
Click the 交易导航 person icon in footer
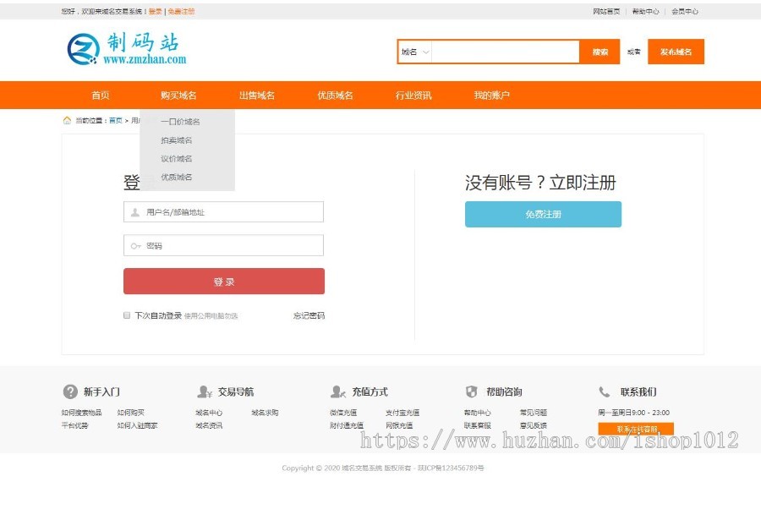(205, 391)
